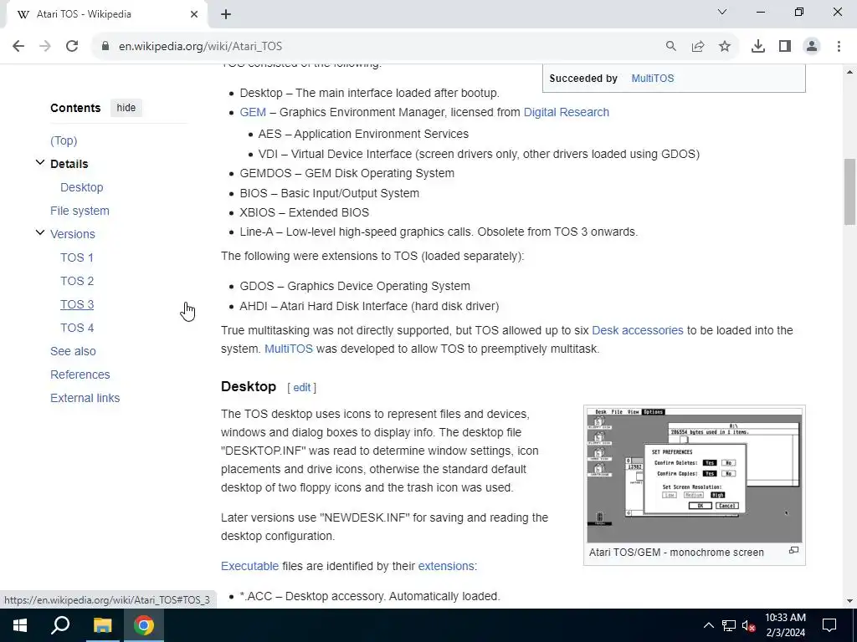Click the Chrome taskbar icon
Viewport: 857px width, 642px height.
pyautogui.click(x=144, y=625)
